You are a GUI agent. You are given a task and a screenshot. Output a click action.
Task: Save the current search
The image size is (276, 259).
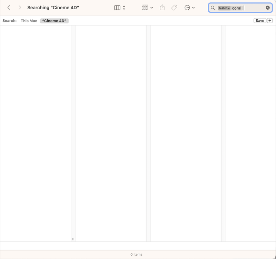click(260, 20)
